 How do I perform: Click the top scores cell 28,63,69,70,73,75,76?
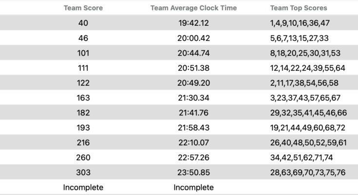click(x=308, y=173)
